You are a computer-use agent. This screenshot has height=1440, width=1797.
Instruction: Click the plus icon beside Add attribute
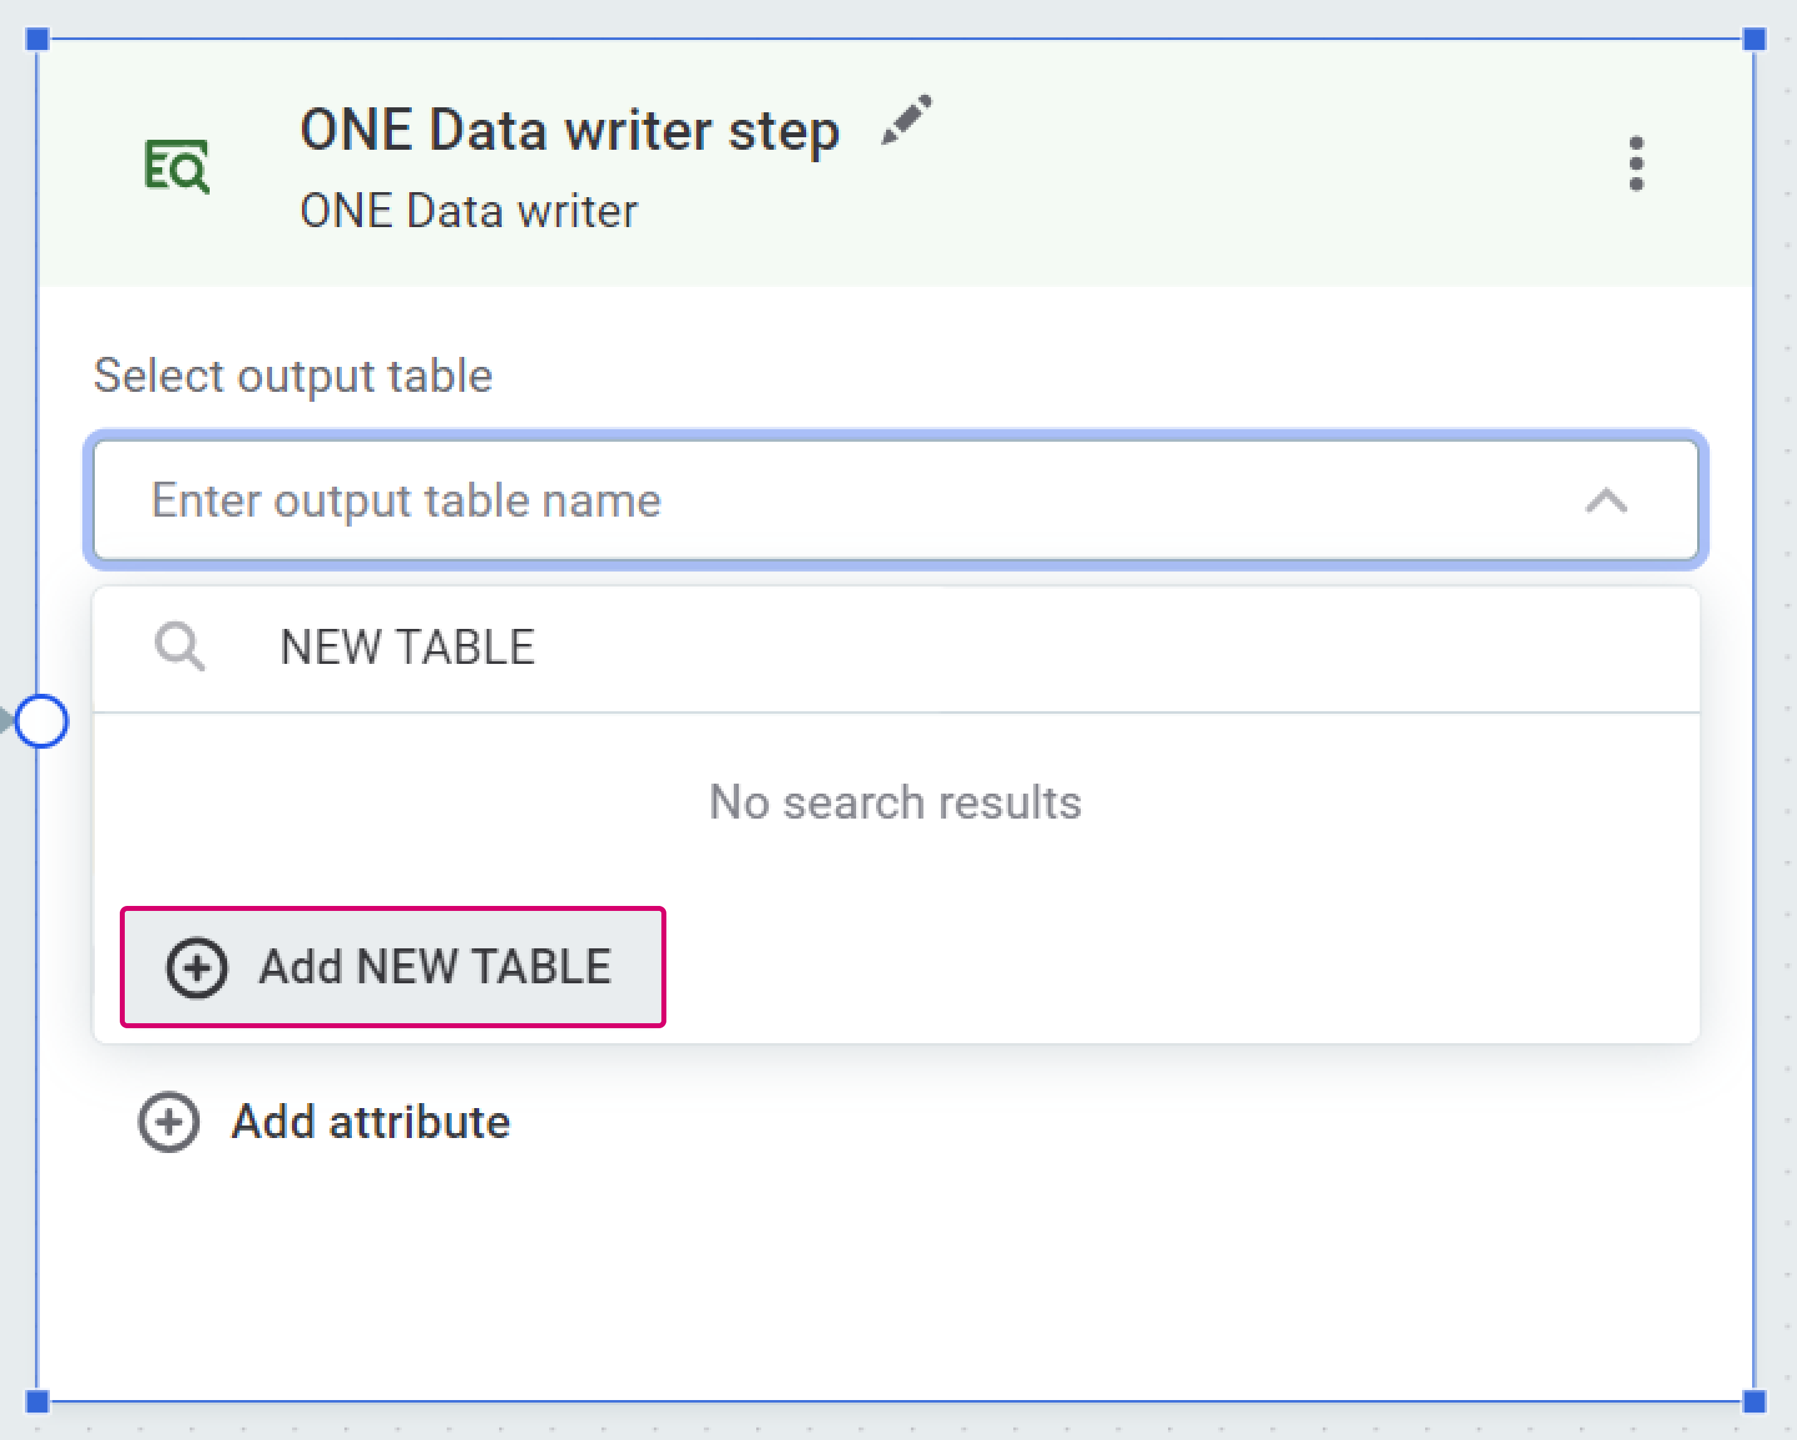(169, 1121)
